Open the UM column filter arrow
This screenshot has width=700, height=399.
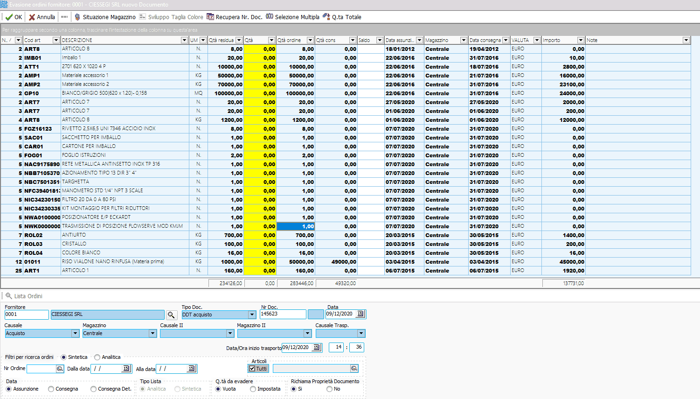203,40
